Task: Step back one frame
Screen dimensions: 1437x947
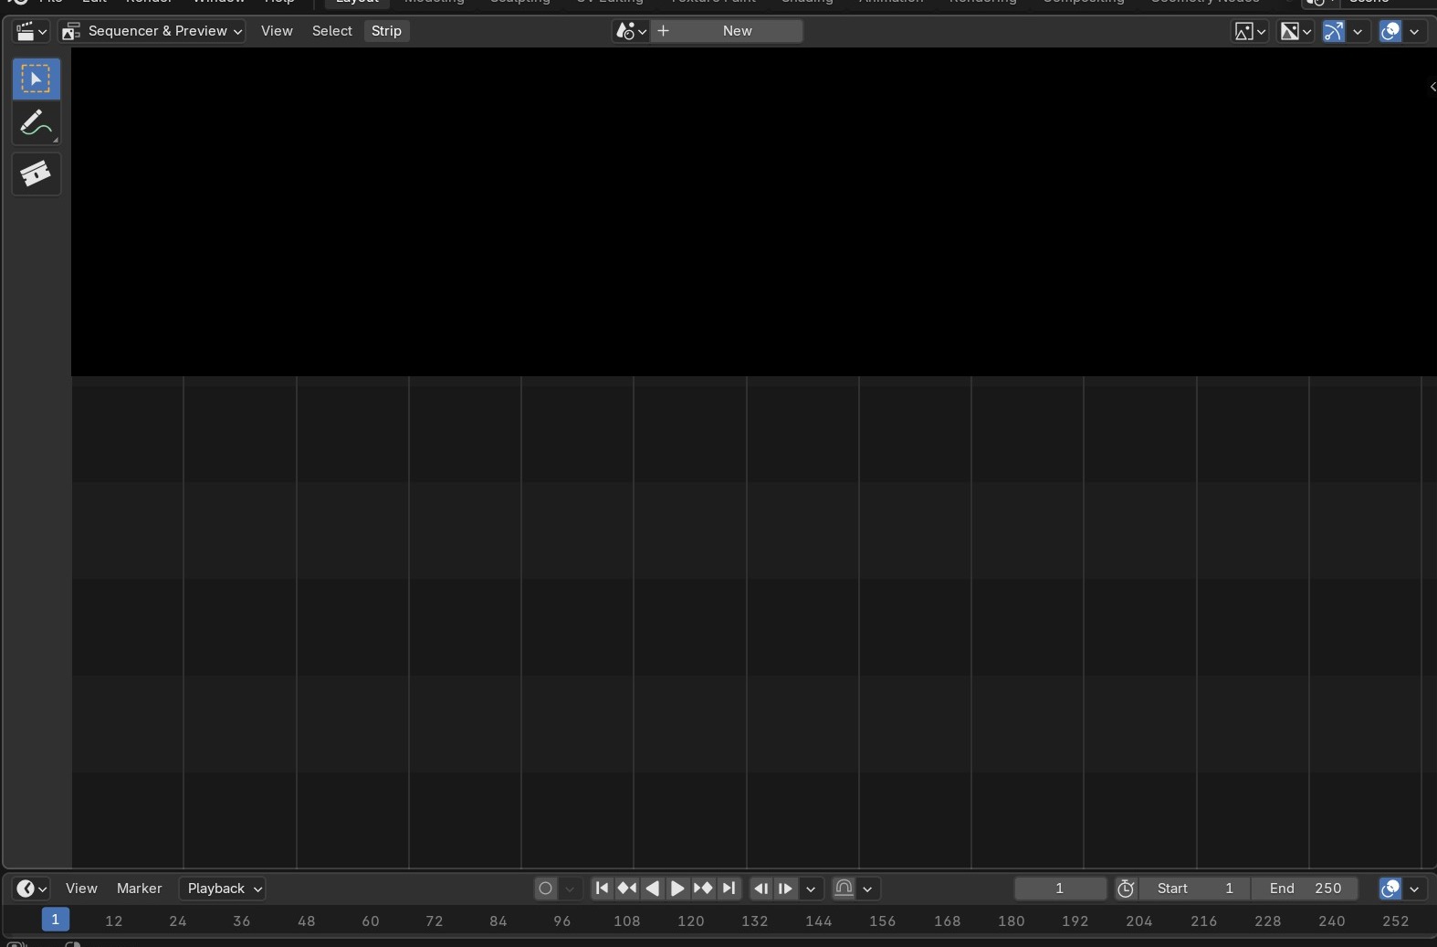Action: click(x=760, y=889)
